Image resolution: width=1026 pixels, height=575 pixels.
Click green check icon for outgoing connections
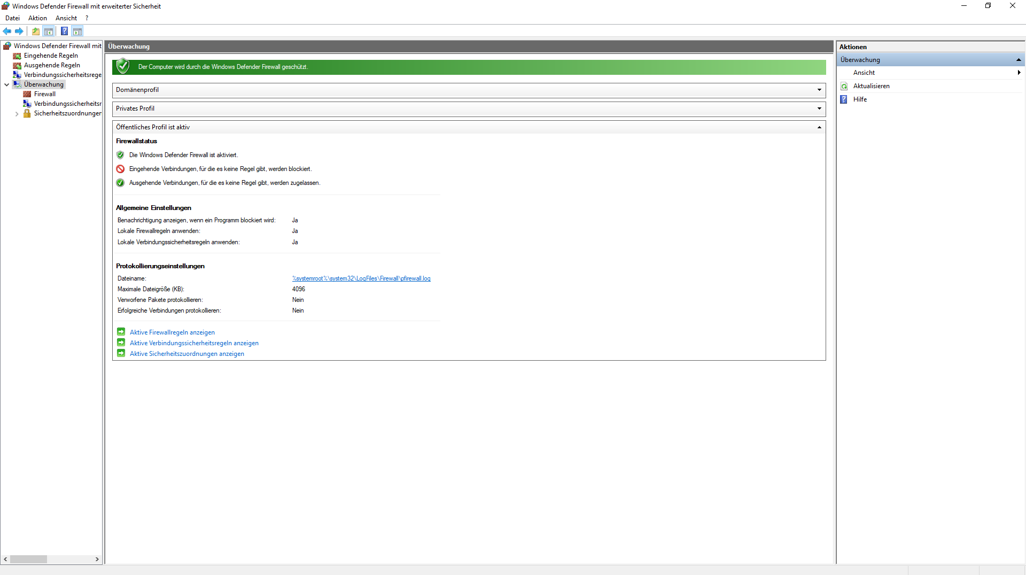(120, 183)
